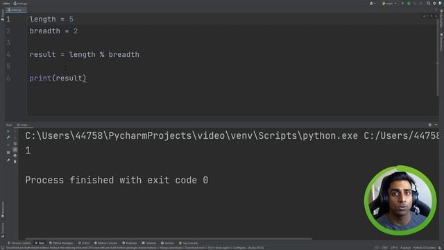
Task: Clear console output with trash icon
Action: (15, 162)
